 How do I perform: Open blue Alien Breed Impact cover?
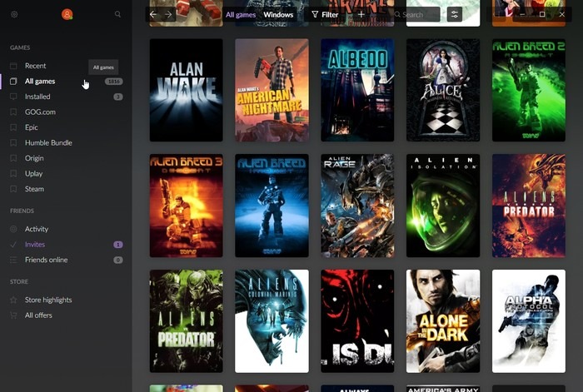click(x=272, y=206)
